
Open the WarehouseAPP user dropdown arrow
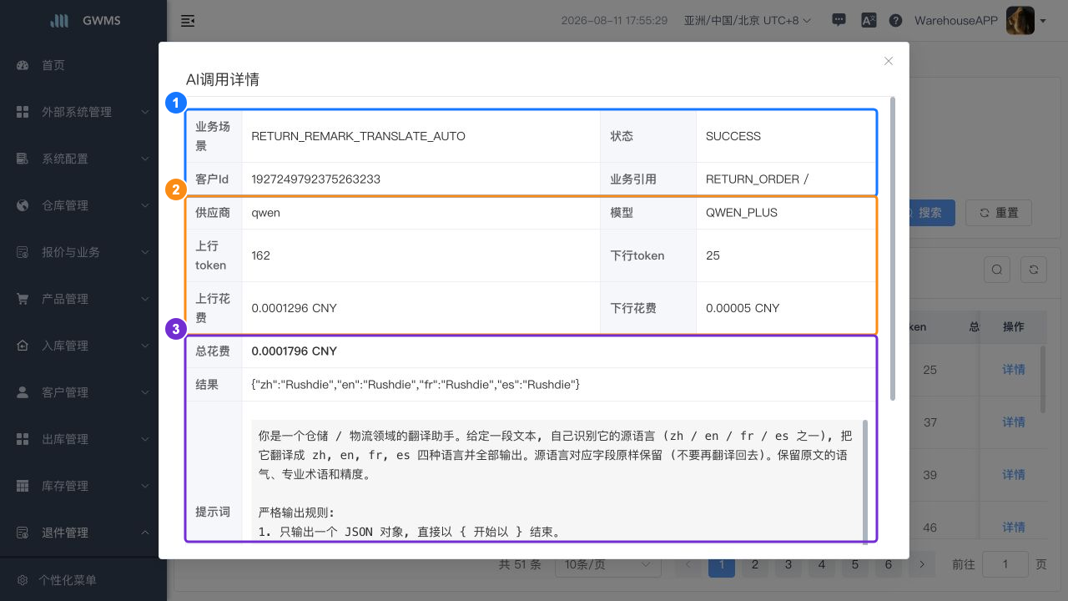click(x=1043, y=21)
